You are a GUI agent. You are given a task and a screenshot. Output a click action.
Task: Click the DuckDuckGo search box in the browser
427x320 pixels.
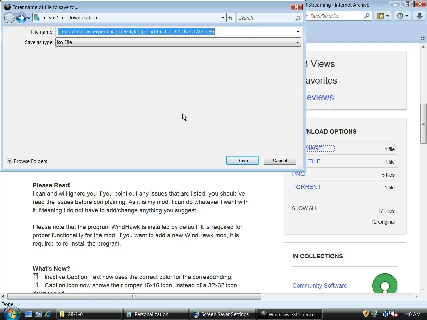tap(335, 16)
